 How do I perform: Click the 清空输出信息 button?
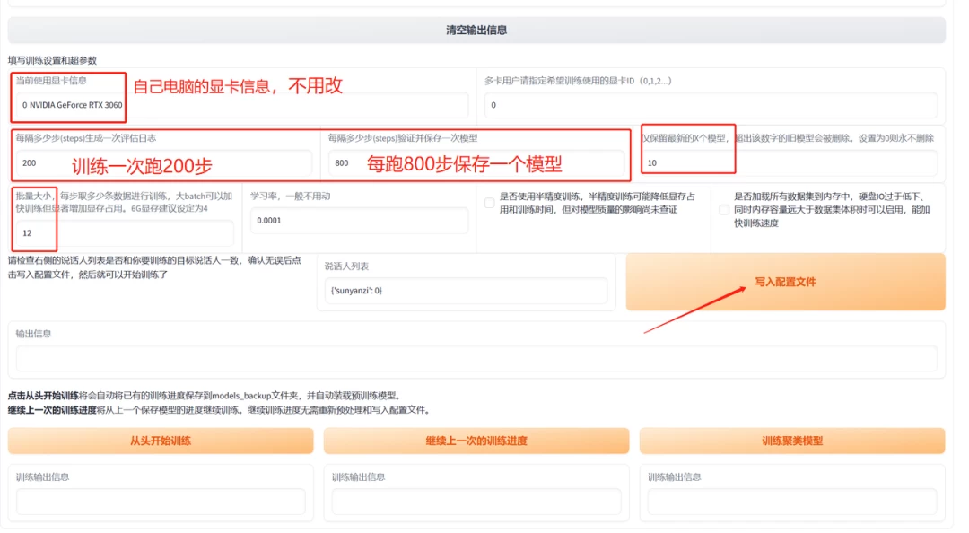[x=476, y=30]
